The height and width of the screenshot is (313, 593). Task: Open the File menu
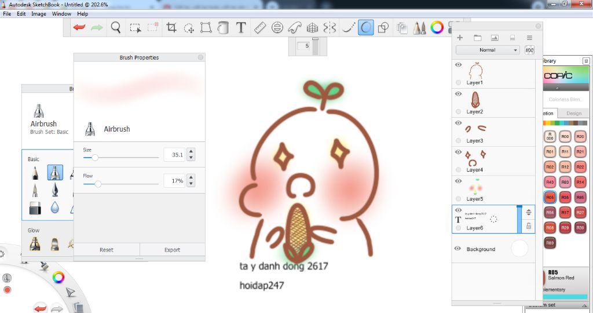[x=7, y=14]
